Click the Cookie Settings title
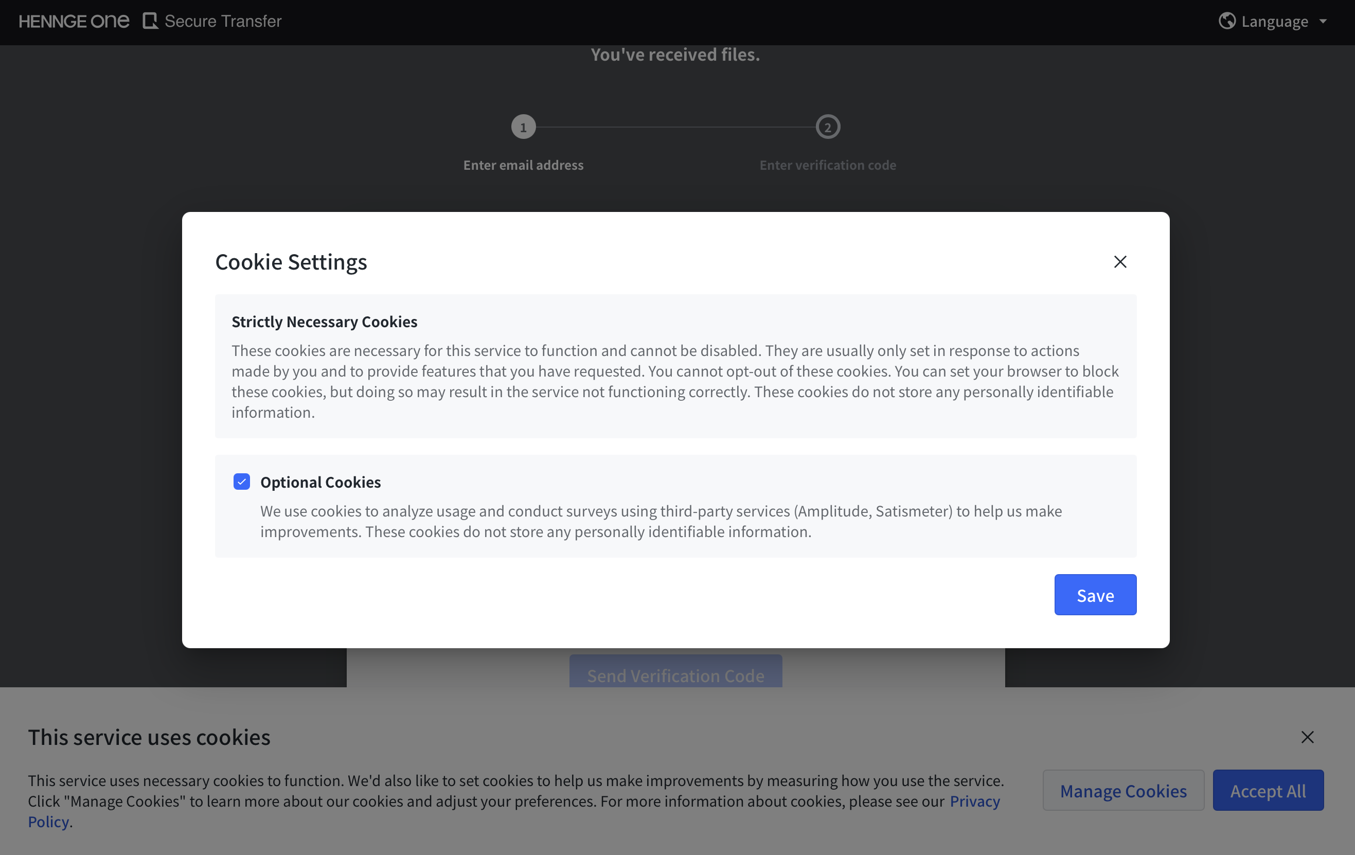This screenshot has height=855, width=1355. (x=291, y=262)
